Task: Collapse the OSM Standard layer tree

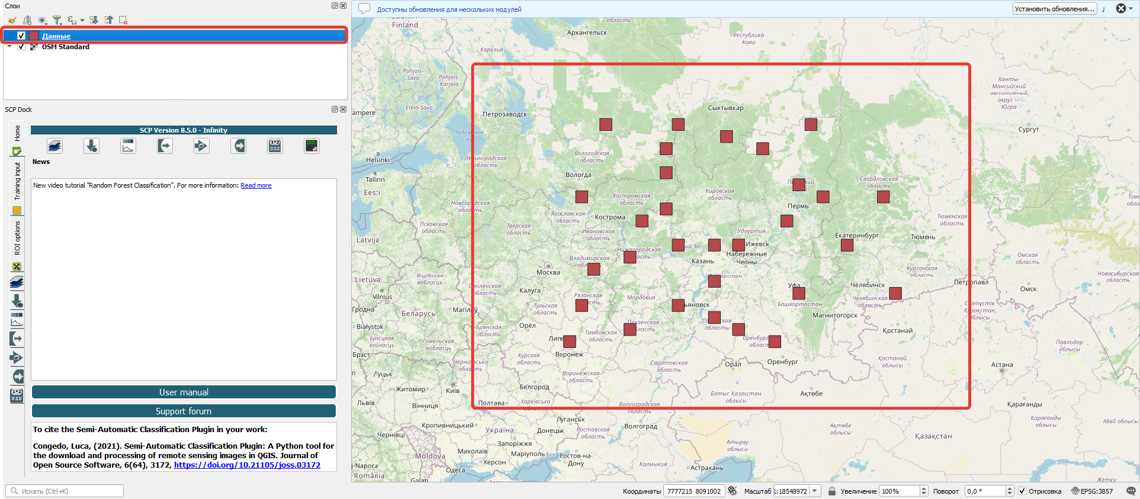Action: [x=9, y=47]
